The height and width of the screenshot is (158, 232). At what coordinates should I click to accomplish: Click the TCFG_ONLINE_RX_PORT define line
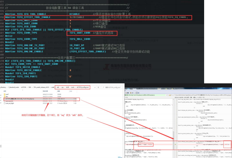[x=65, y=49]
